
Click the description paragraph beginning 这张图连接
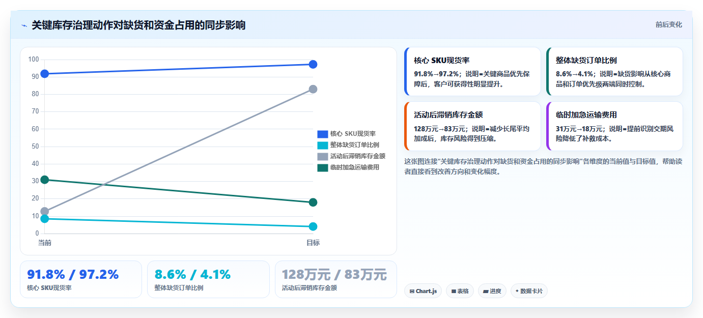[543, 166]
